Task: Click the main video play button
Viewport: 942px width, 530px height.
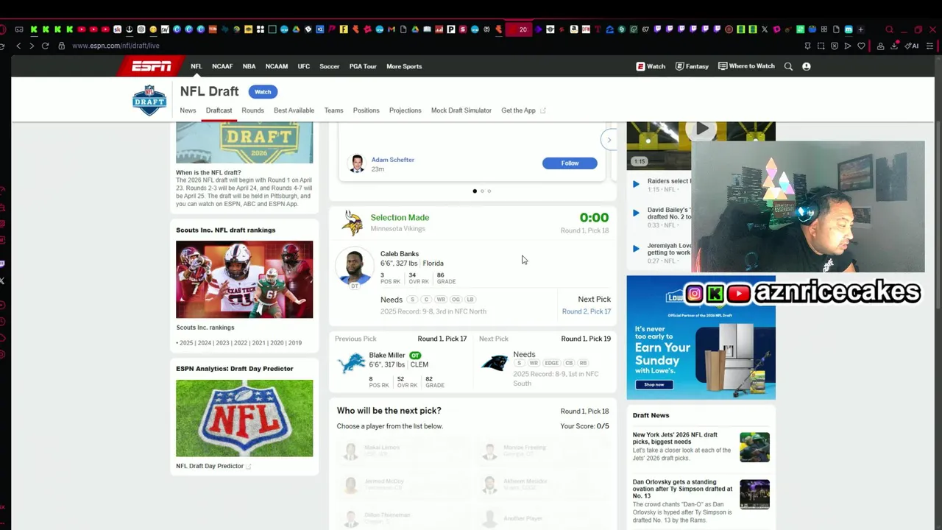Action: 702,129
